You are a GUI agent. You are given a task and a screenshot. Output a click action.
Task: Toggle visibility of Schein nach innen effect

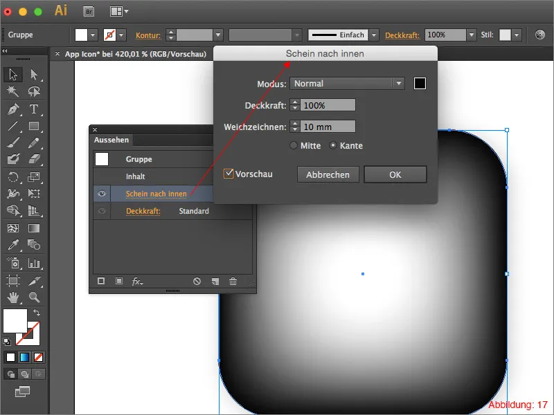coord(102,194)
